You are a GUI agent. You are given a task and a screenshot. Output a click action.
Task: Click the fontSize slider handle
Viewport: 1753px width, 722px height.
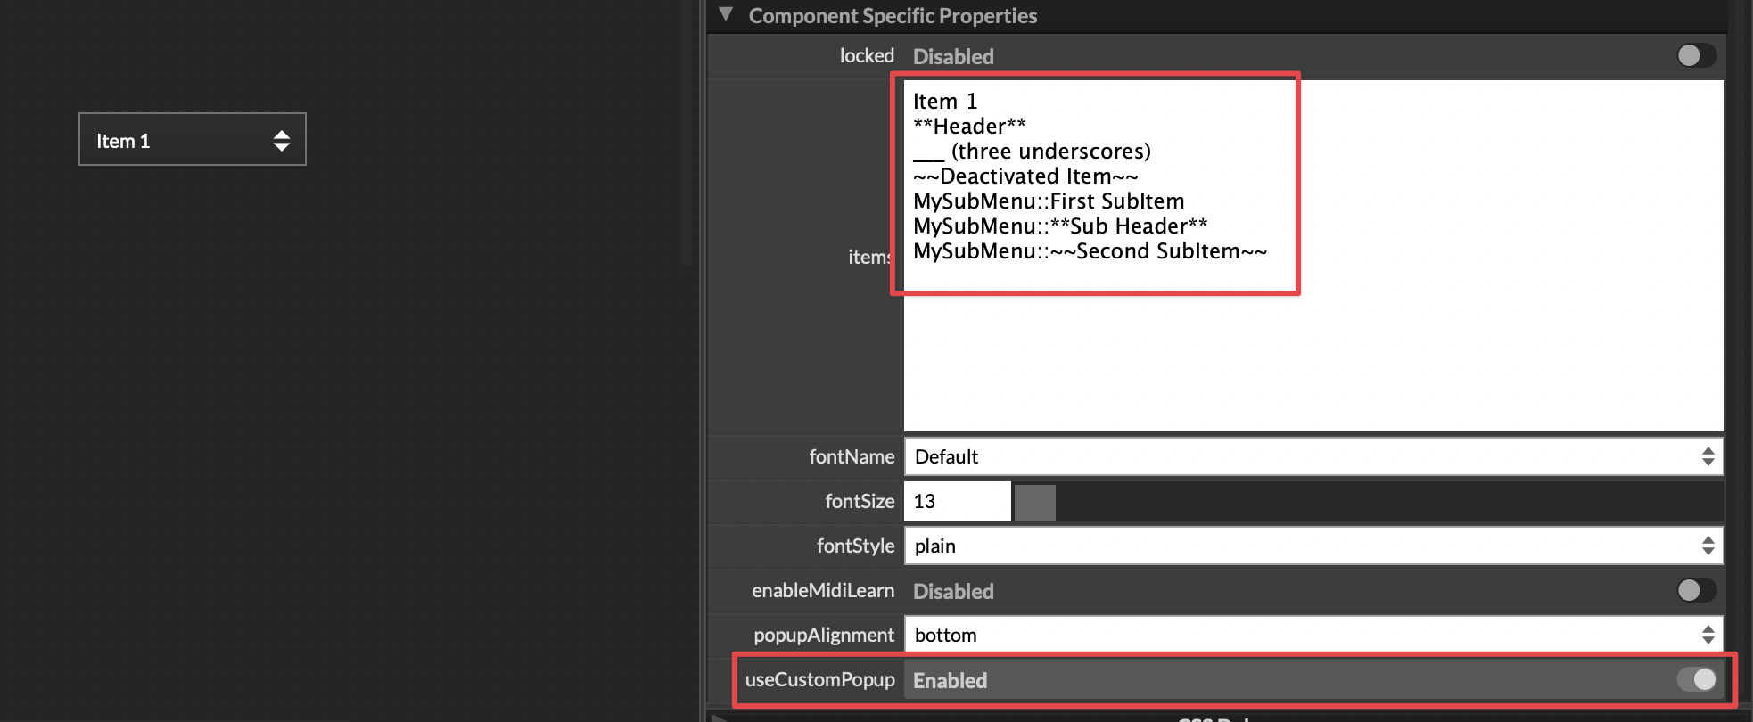point(1034,502)
